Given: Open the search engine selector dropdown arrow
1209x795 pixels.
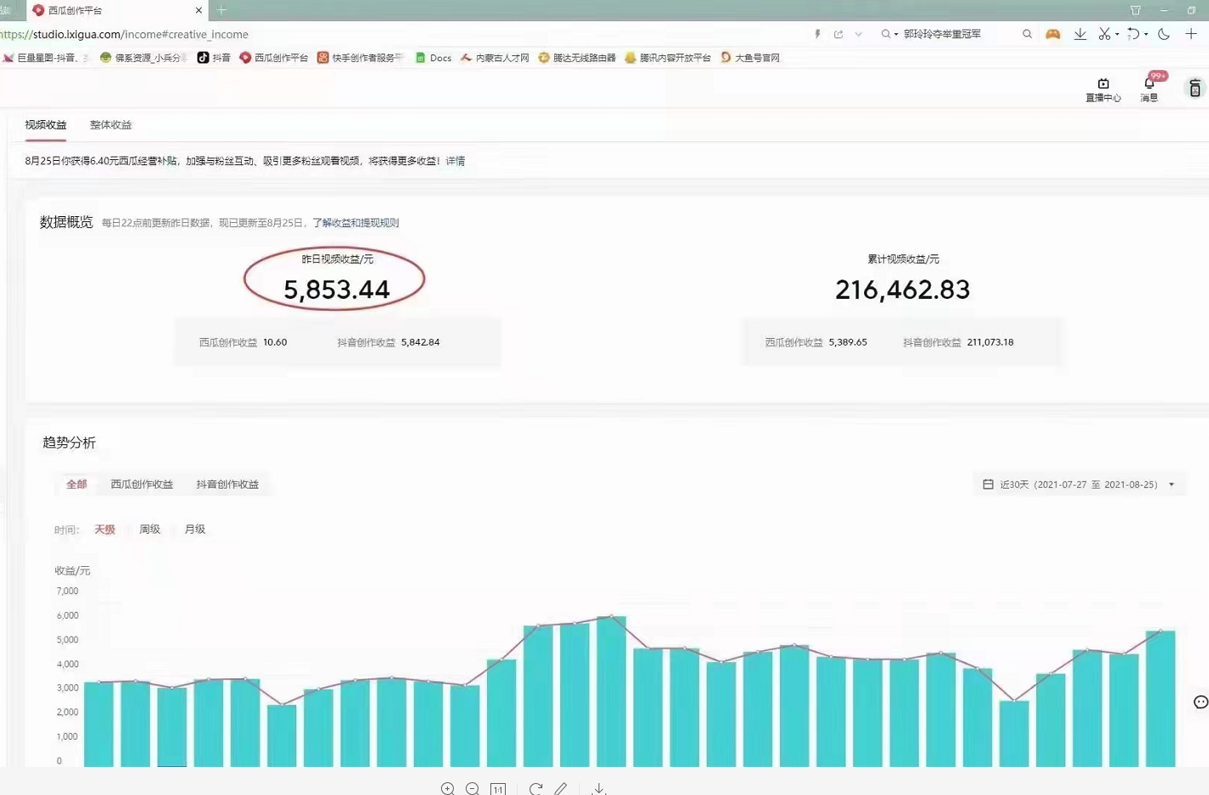Looking at the screenshot, I should [x=896, y=35].
